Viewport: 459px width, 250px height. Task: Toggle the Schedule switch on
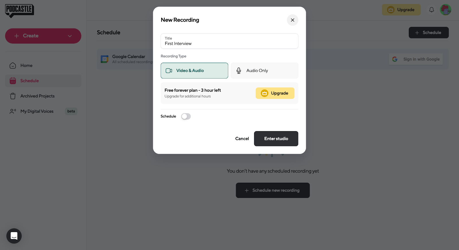[x=186, y=116]
